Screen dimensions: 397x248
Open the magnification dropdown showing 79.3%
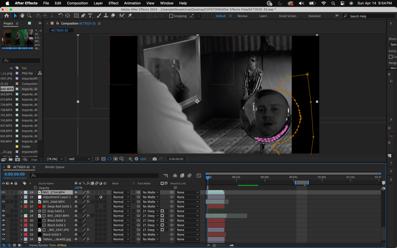pos(55,159)
